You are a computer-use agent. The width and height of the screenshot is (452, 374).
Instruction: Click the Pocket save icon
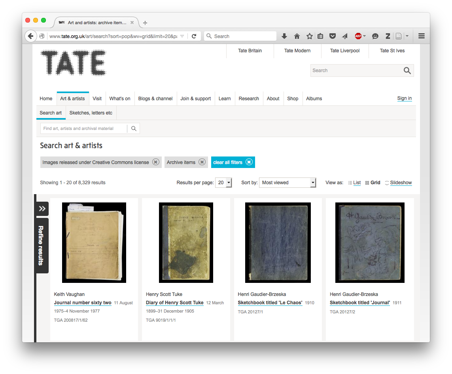click(333, 36)
